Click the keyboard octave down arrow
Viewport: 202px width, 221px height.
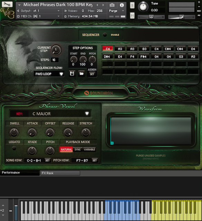(3, 215)
